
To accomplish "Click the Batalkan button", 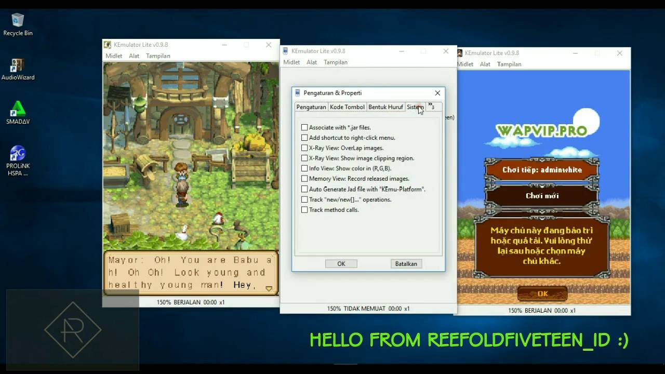I will pyautogui.click(x=406, y=264).
